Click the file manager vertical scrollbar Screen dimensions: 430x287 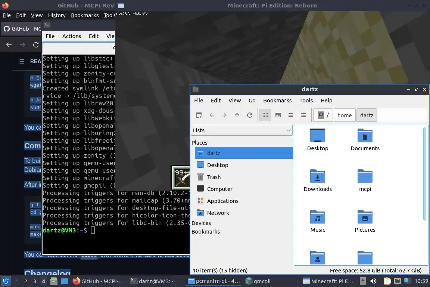click(x=425, y=174)
